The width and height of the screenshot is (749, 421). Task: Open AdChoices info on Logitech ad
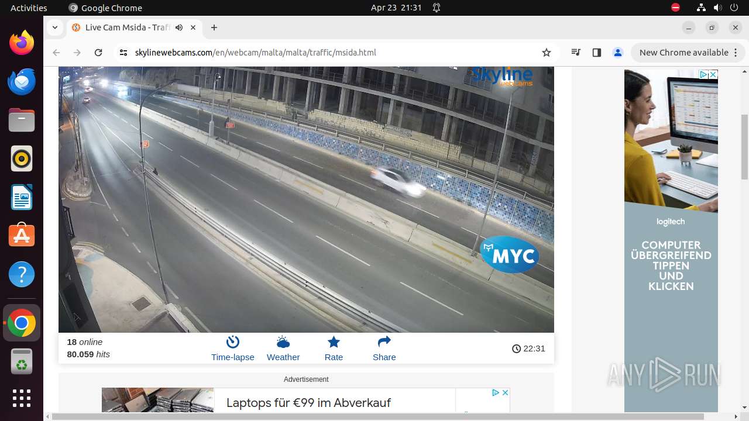705,74
